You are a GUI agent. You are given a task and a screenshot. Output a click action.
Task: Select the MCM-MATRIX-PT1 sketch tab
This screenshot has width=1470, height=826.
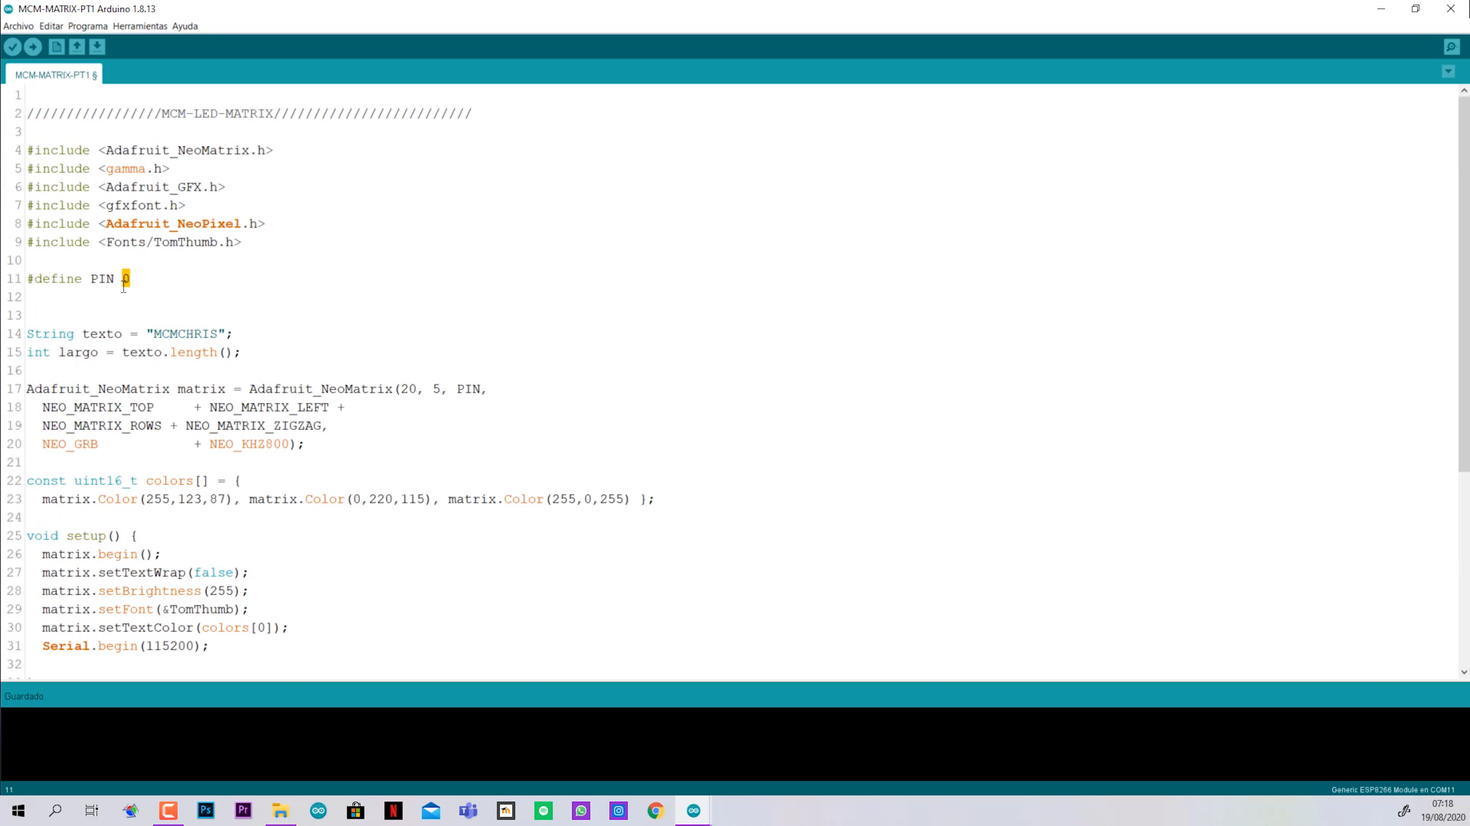pyautogui.click(x=55, y=75)
